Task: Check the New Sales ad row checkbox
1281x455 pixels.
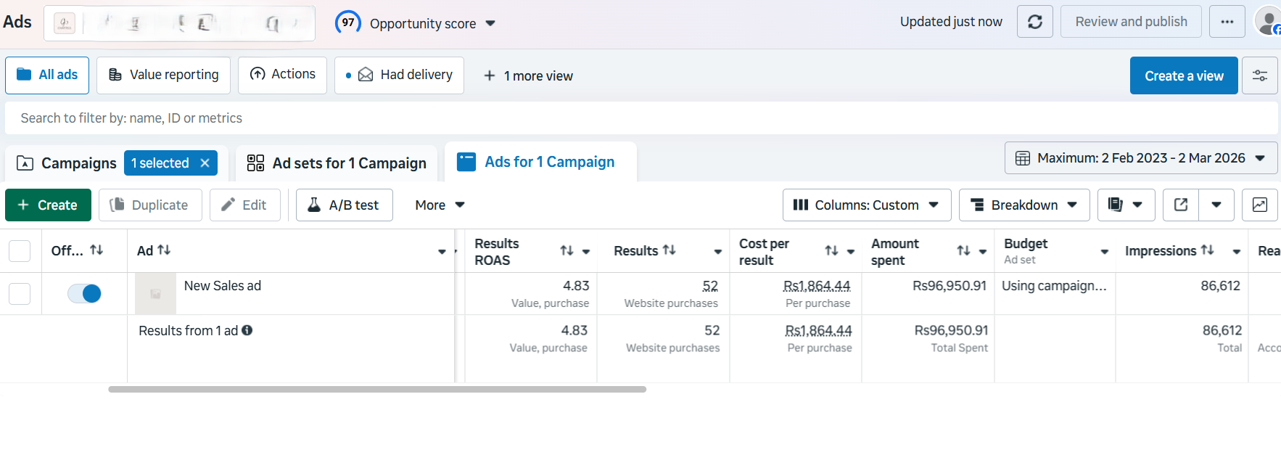Action: [20, 293]
